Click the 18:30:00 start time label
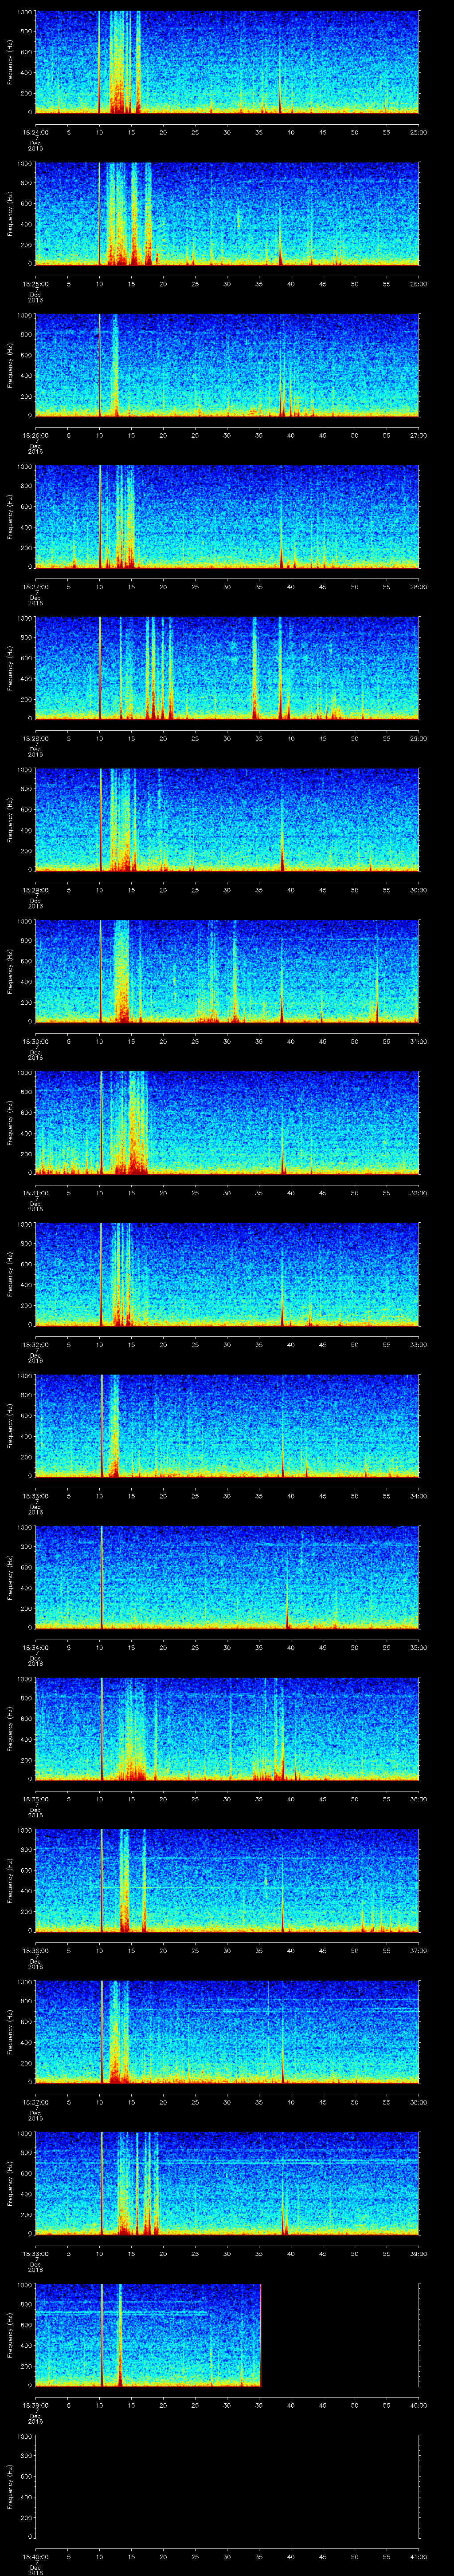 (36, 1041)
